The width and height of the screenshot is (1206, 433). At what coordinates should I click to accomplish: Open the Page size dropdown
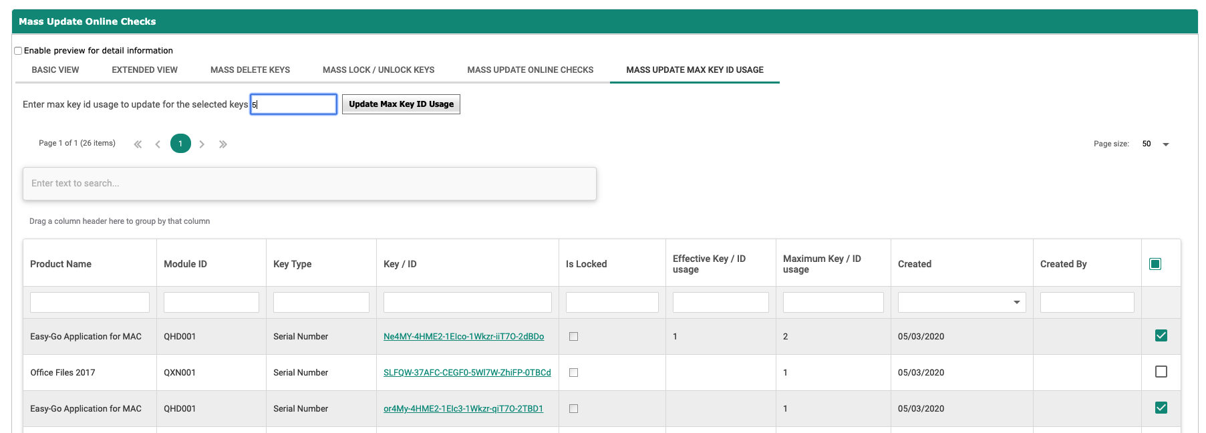(x=1165, y=144)
